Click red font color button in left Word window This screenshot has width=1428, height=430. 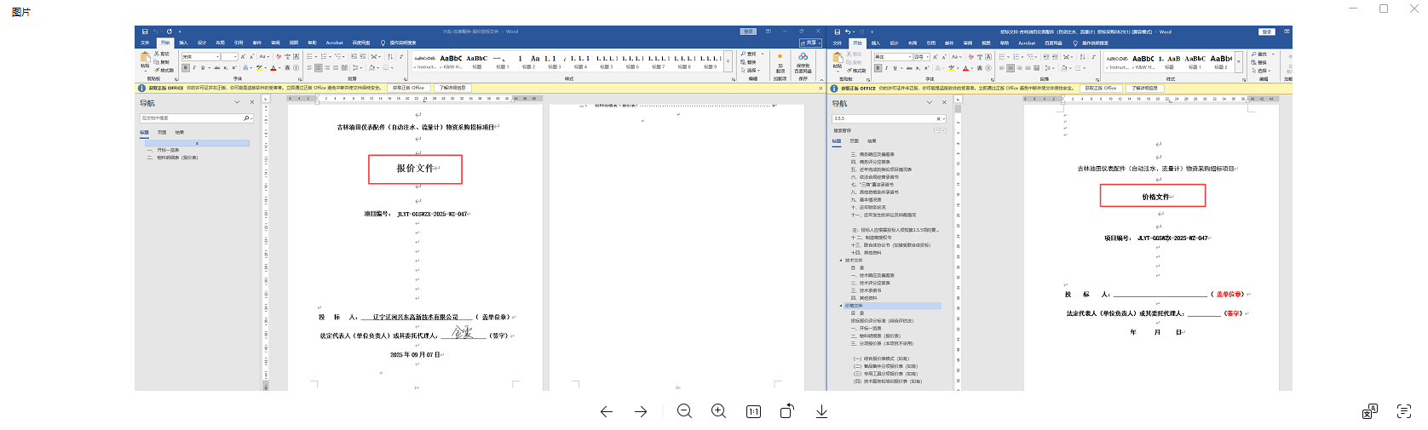coord(274,68)
